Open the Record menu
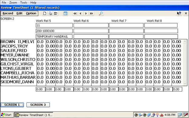The width and height of the screenshot is (189, 118). [x=8, y=13]
